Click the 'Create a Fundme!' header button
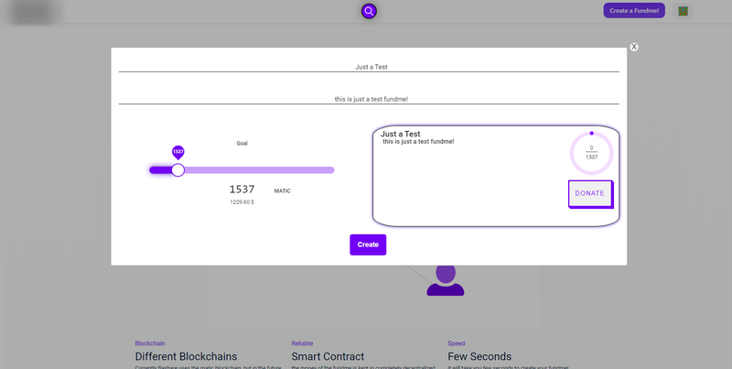 (634, 11)
